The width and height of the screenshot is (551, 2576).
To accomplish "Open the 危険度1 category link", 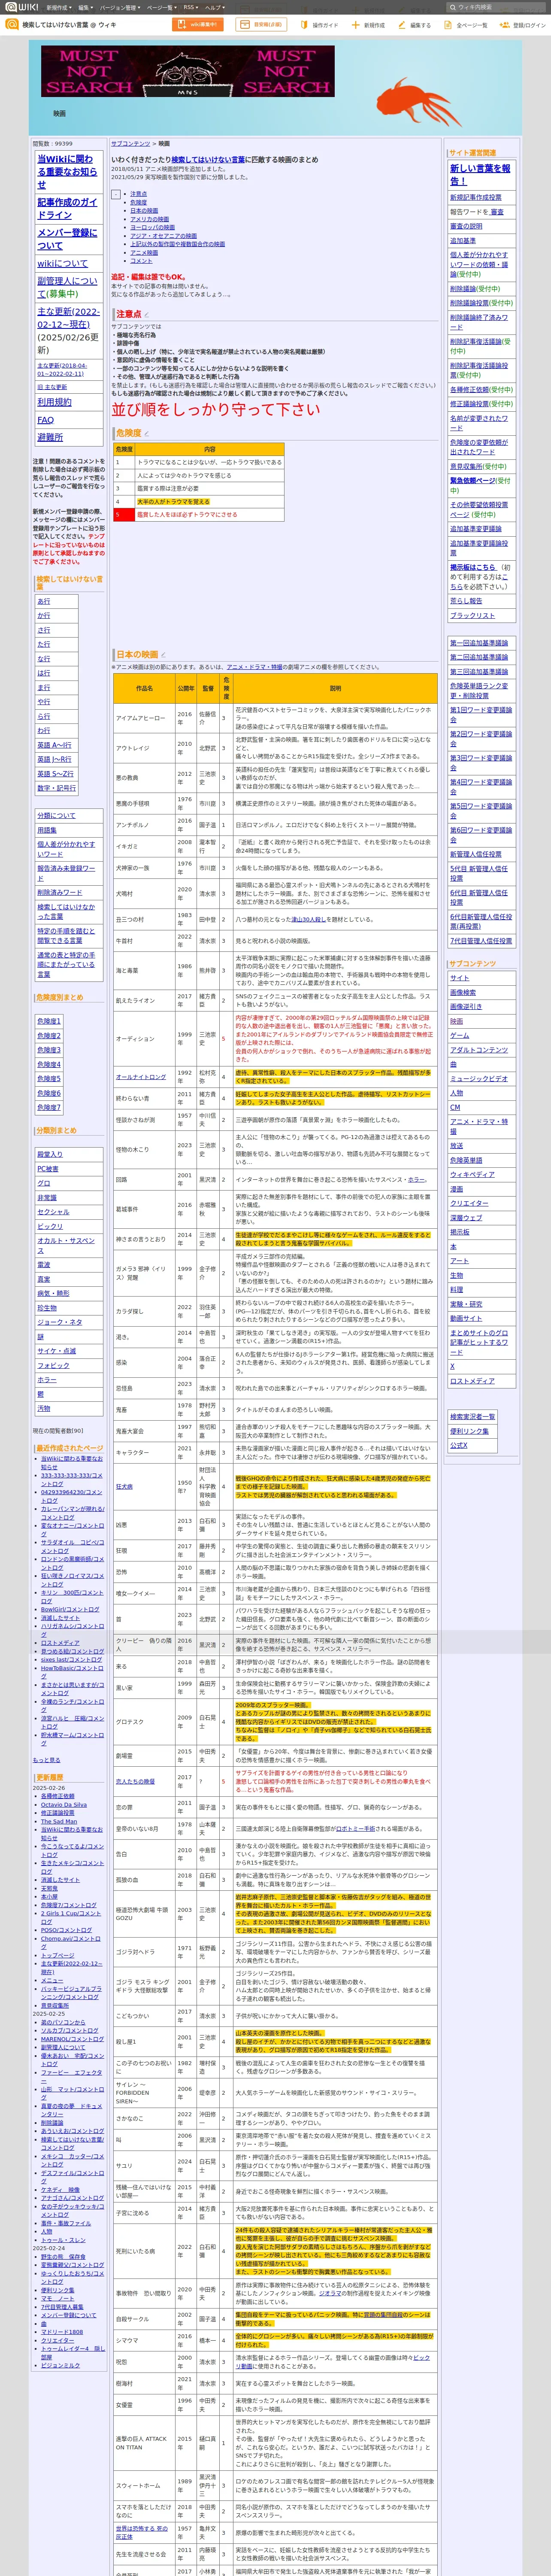I will tap(49, 1021).
